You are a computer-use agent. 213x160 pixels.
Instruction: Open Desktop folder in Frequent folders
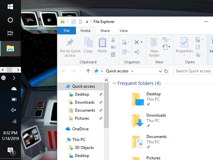(146, 99)
